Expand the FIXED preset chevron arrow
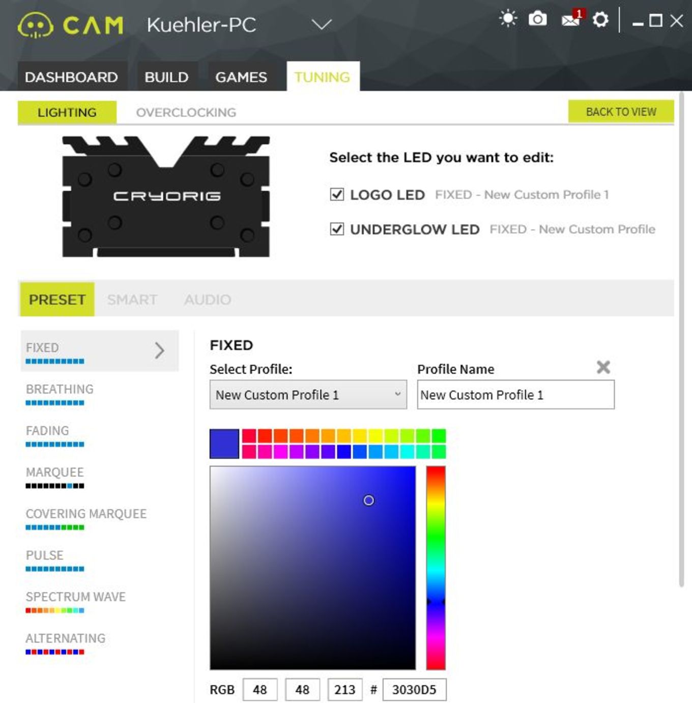The width and height of the screenshot is (692, 703). [x=159, y=350]
